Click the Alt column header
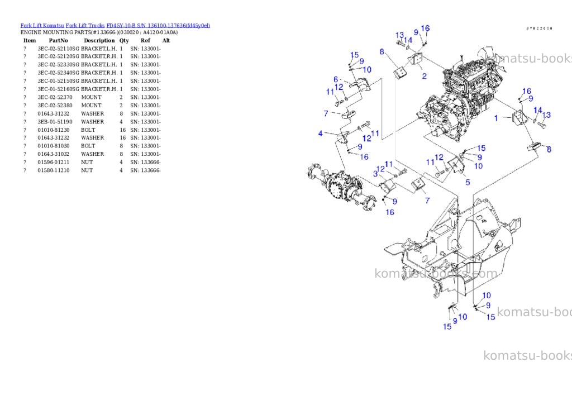572x405 pixels. click(166, 40)
